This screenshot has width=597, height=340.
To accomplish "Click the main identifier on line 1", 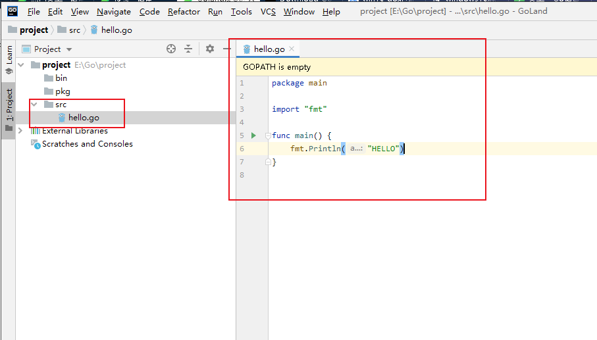I will coord(317,83).
